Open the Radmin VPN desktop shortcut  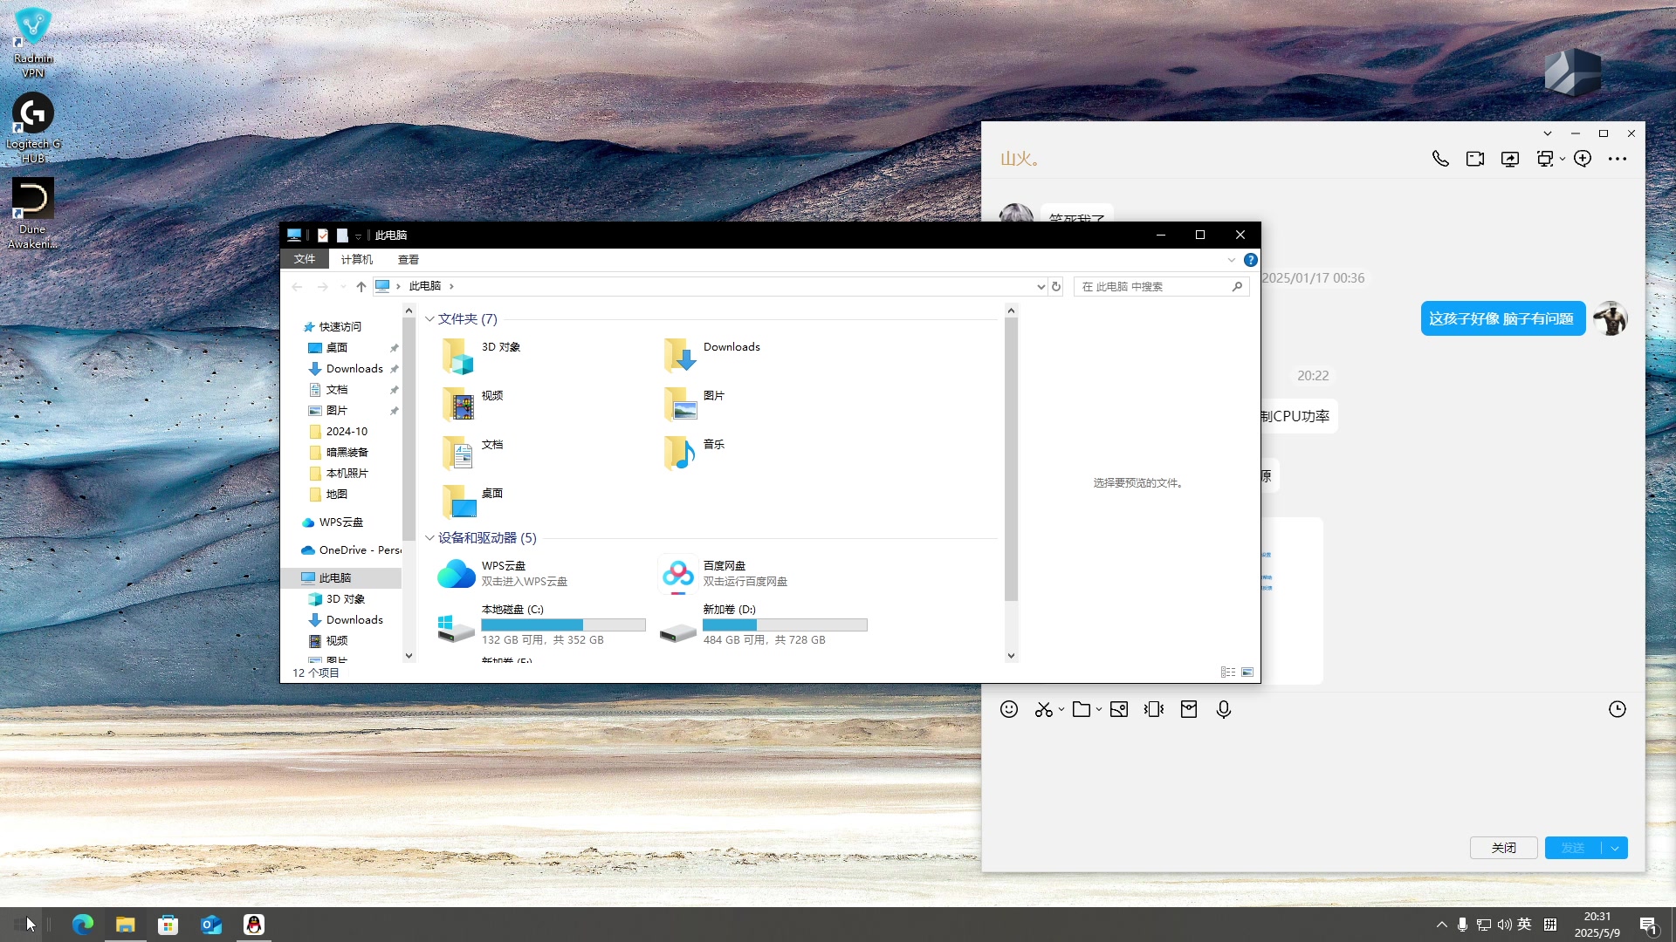[x=33, y=42]
